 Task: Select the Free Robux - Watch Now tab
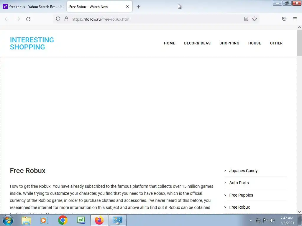tap(99, 7)
